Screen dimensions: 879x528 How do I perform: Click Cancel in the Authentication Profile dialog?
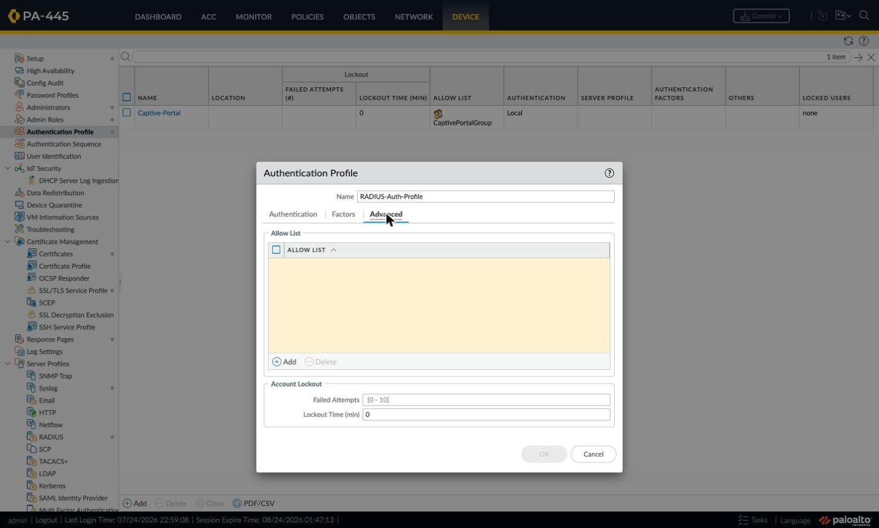pos(593,454)
